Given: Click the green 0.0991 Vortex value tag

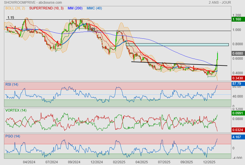Looking at the screenshot, I should (237, 113).
